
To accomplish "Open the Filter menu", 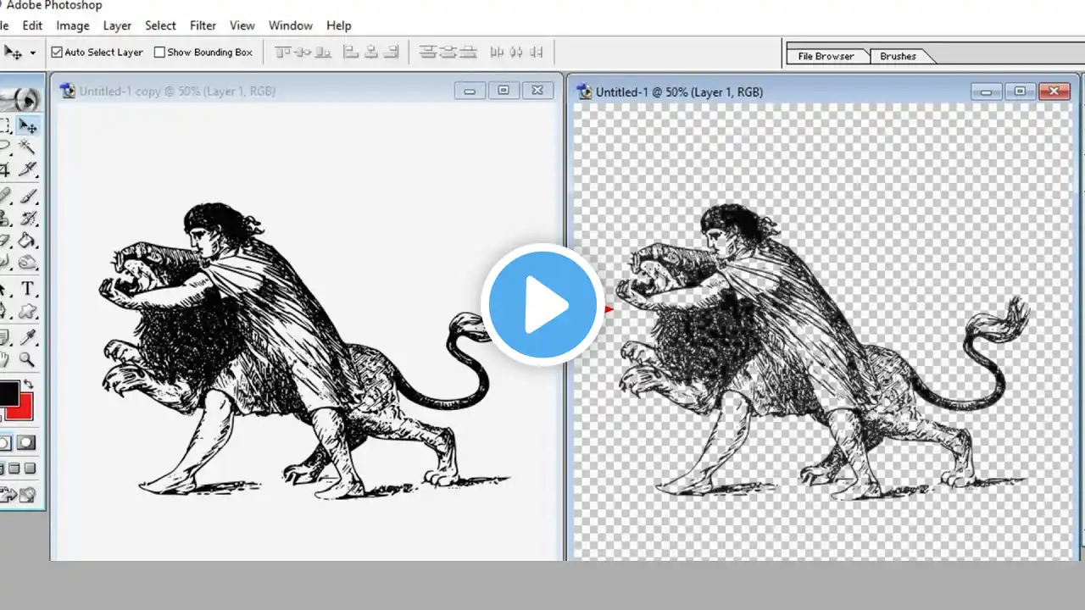I will [x=203, y=25].
